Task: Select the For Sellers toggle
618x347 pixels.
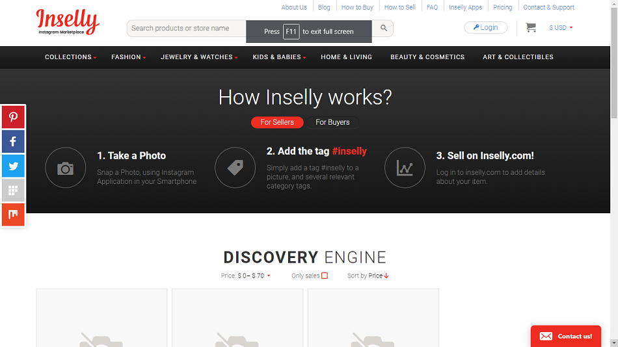Action: click(277, 122)
